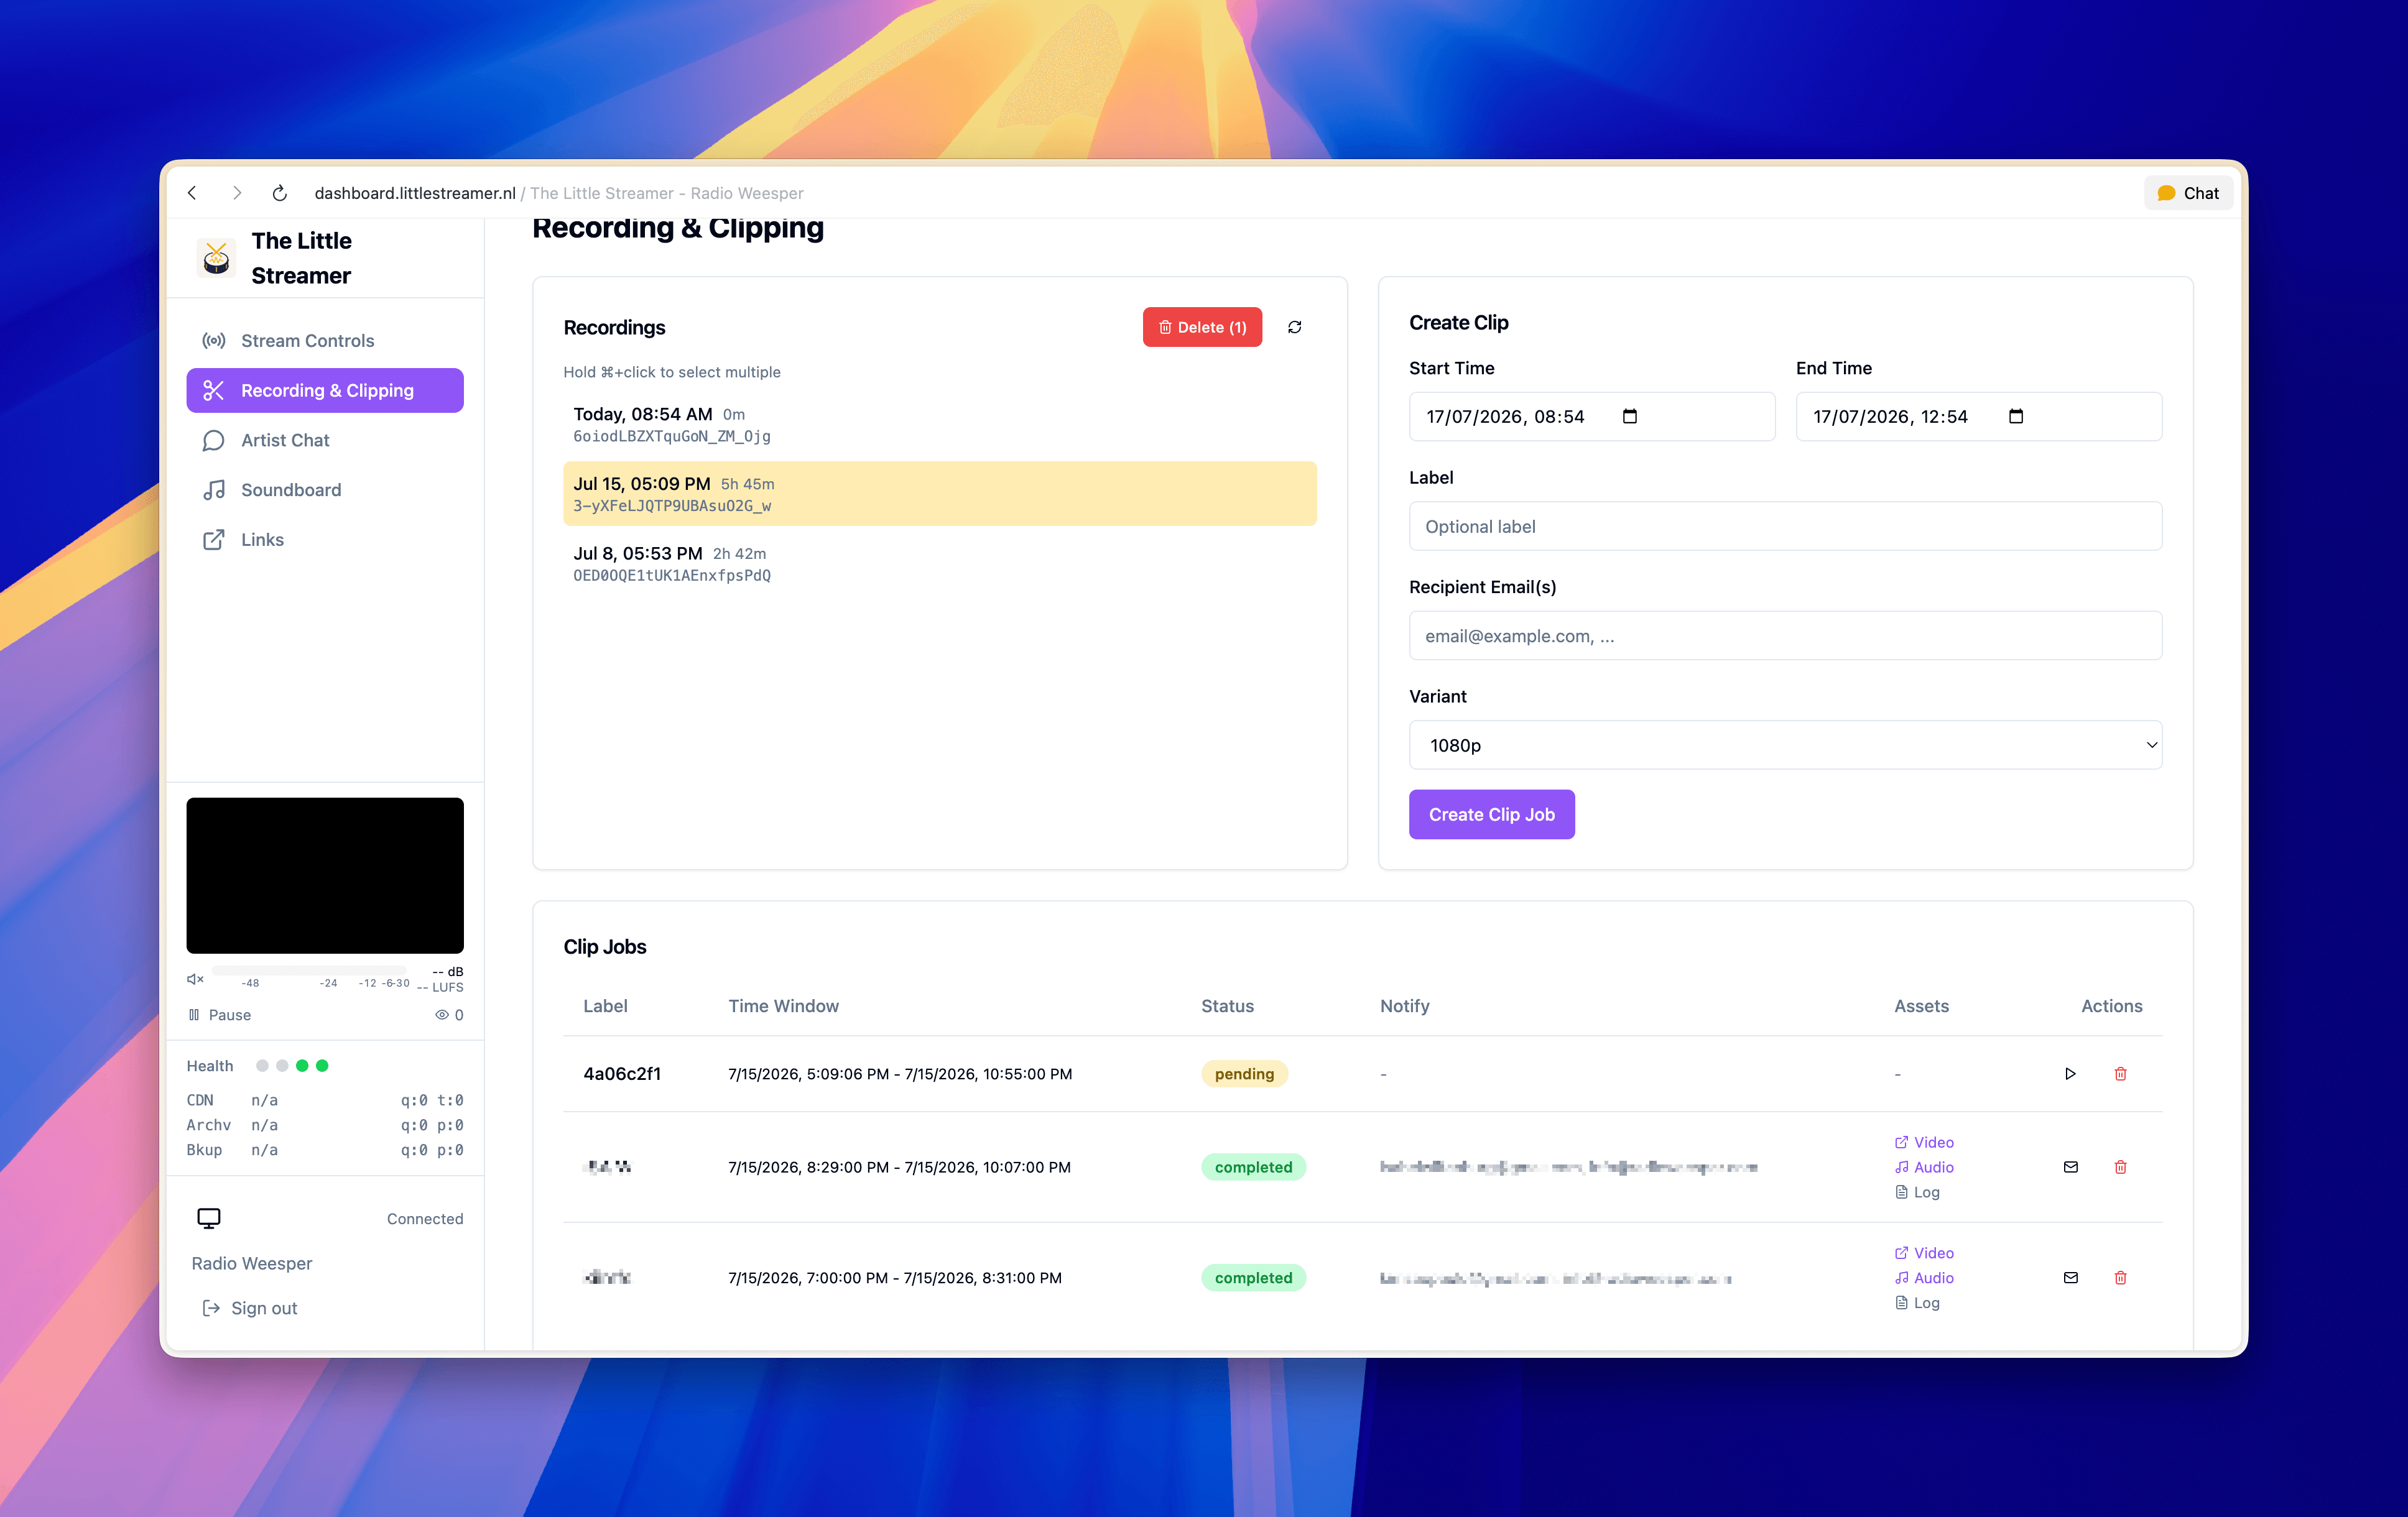Open the Variant 1080p dropdown
Screen dimensions: 2408x1517
[x=1786, y=745]
